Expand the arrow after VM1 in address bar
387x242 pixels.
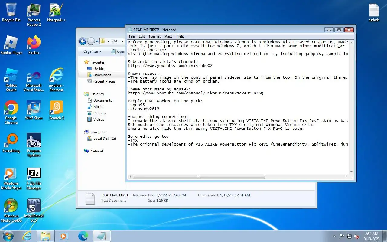tap(122, 41)
